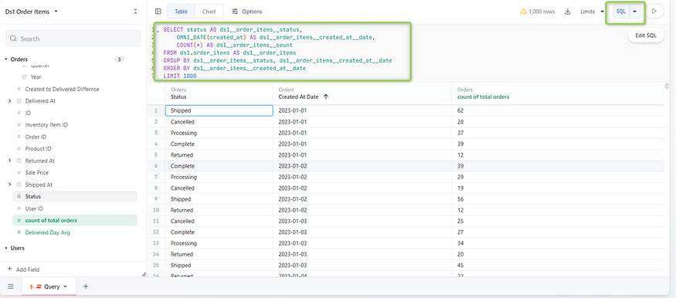
Task: Click the Options button
Action: point(247,12)
